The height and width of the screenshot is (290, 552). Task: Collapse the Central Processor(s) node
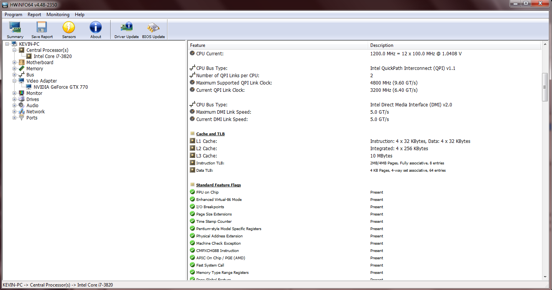pos(15,50)
